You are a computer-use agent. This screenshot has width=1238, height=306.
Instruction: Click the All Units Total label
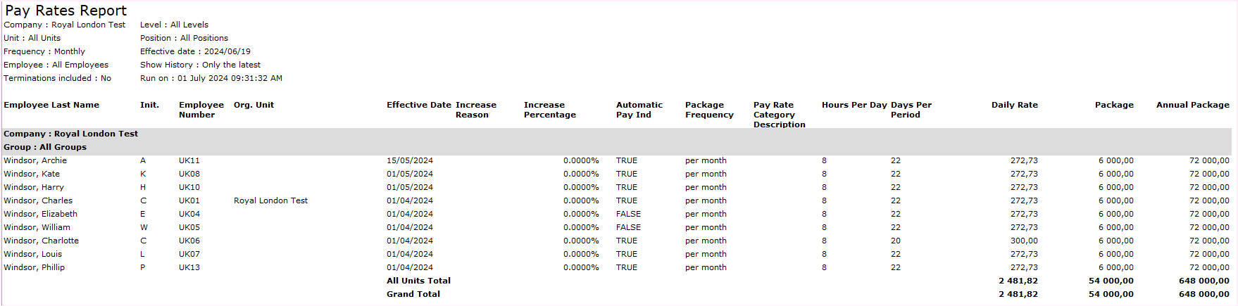[418, 281]
